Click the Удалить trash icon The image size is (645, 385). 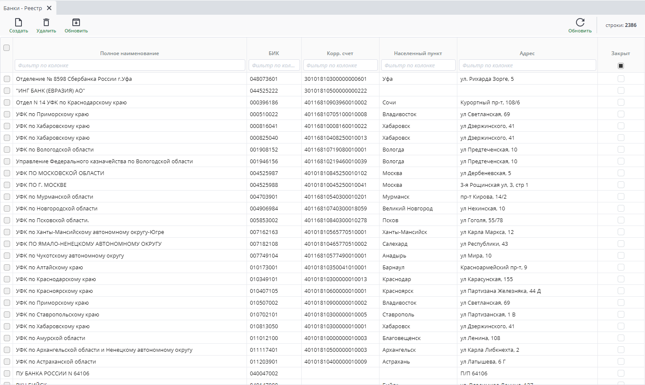(x=46, y=23)
